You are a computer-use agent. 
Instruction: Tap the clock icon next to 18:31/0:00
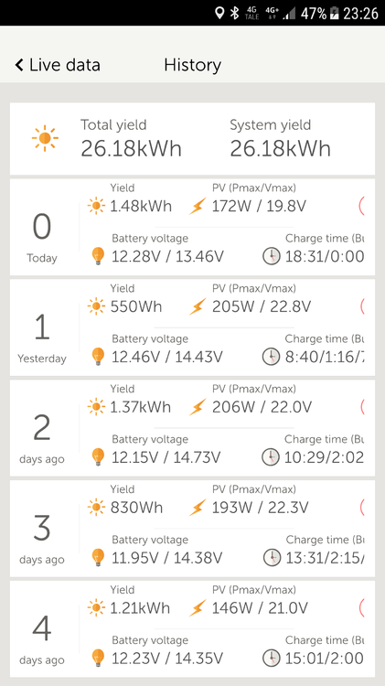point(272,256)
